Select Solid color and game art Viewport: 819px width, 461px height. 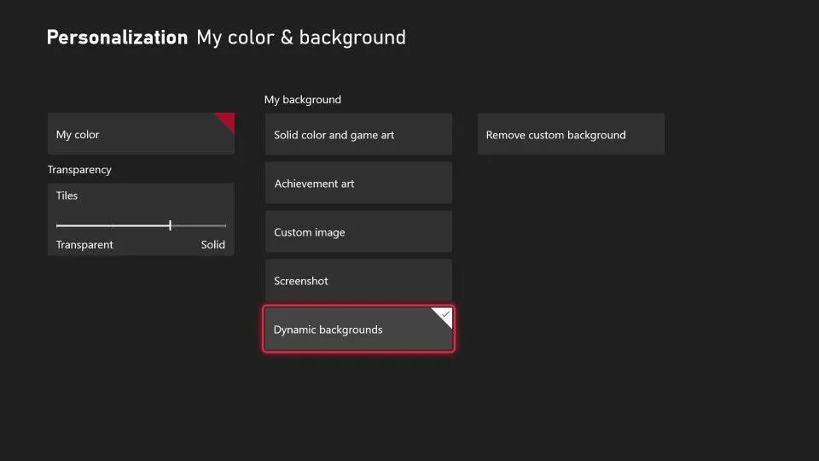click(x=358, y=134)
